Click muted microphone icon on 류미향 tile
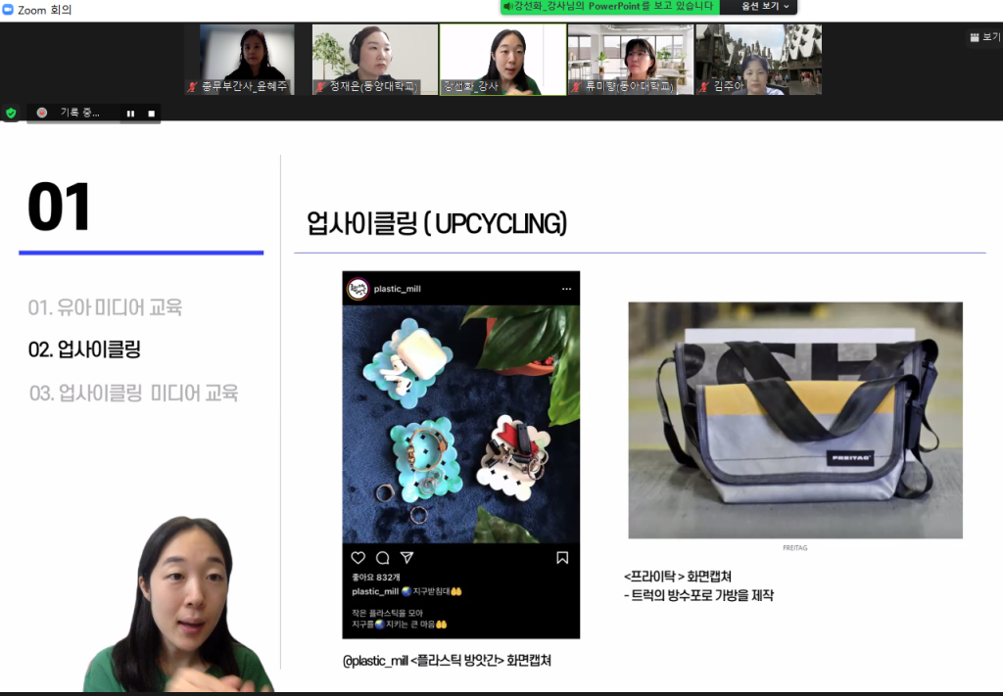1003x696 pixels. [576, 86]
